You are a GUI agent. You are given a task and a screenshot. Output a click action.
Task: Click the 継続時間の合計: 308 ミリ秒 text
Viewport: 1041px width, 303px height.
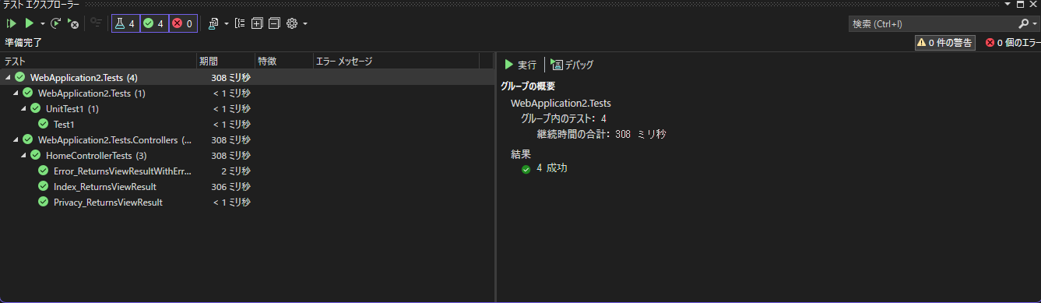(x=602, y=134)
